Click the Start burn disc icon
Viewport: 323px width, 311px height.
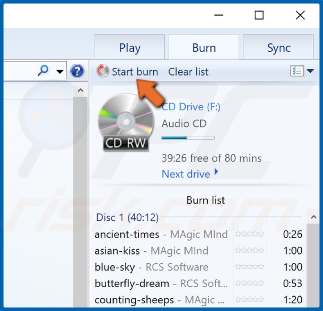103,71
